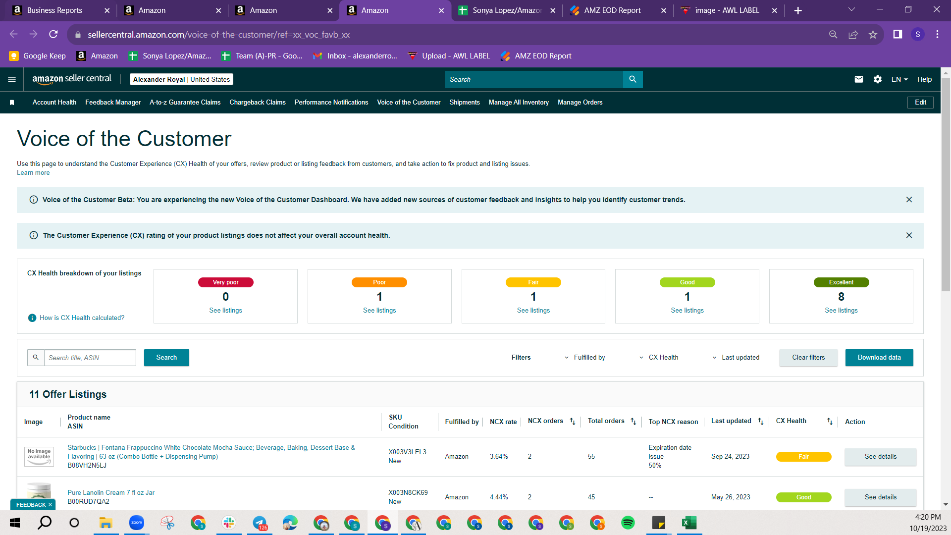Open Performance Notifications
Viewport: 951px width, 535px height.
point(331,103)
